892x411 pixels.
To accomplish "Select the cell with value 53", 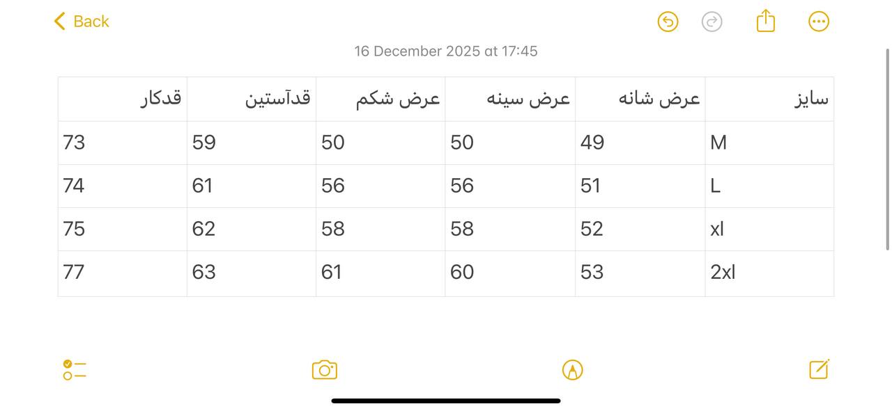I will (640, 272).
